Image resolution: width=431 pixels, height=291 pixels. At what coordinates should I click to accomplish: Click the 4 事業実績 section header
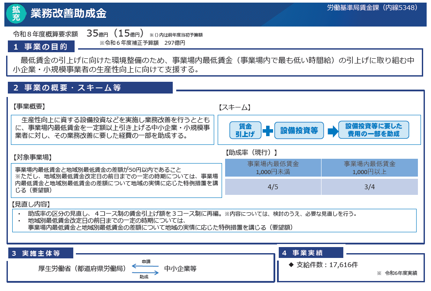click(x=311, y=253)
